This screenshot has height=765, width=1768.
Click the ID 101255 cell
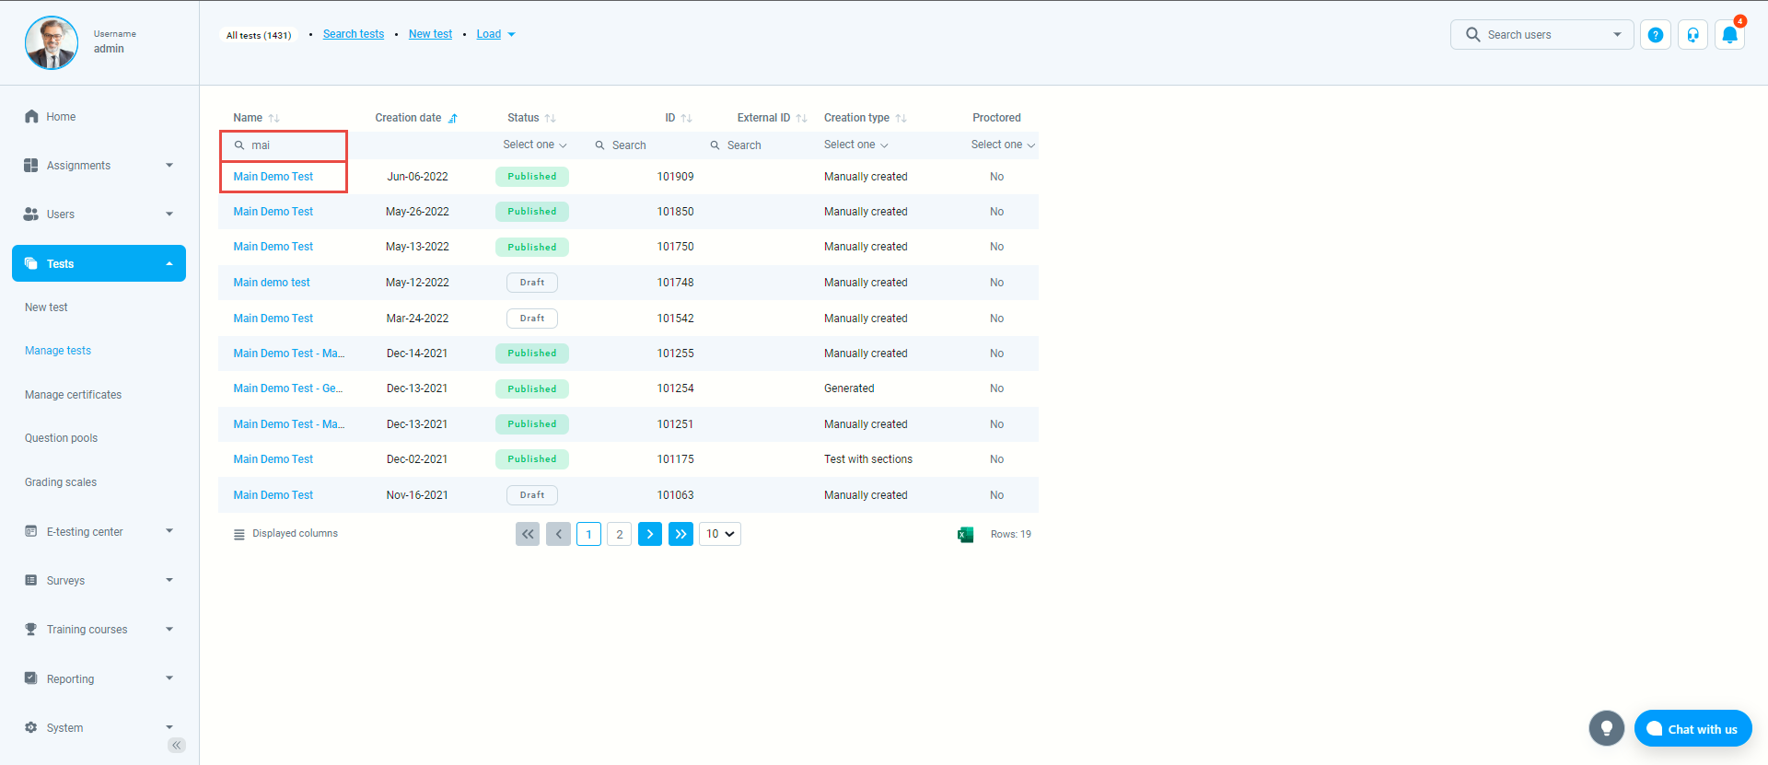pyautogui.click(x=676, y=354)
